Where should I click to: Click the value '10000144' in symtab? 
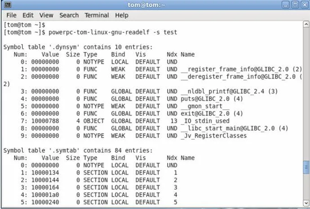tap(45, 180)
